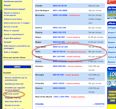Screen dimensions: 116x109
Task: Open Auto a noleggio link
Action: [11, 52]
